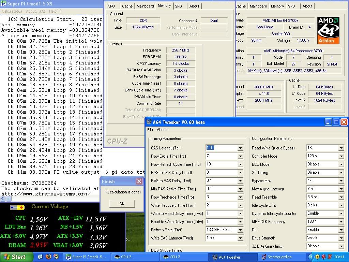The image size is (349, 262).
Task: Expand hidden system tray icons
Action: pos(311,257)
